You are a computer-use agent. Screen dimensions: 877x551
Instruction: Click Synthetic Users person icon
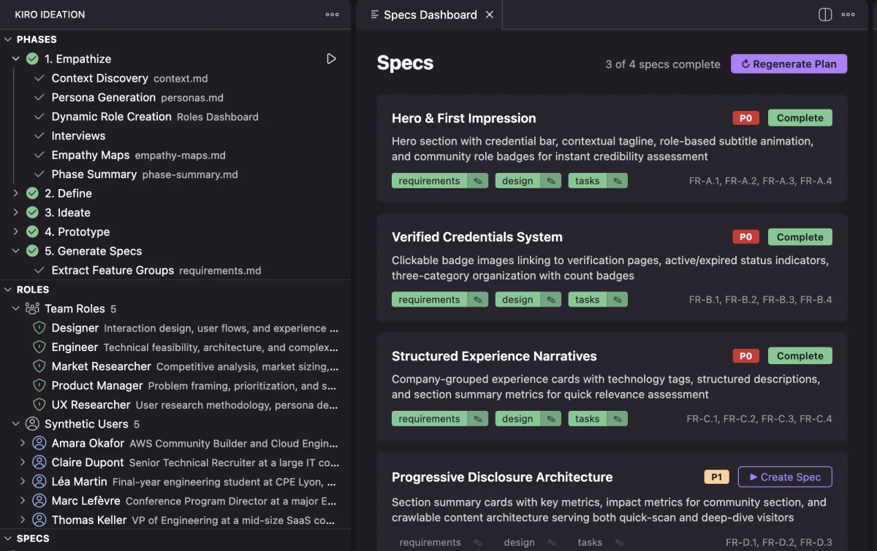point(32,424)
